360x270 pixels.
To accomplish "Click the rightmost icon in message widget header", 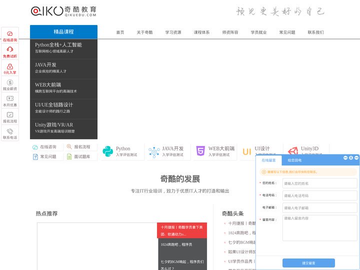I will click(x=356, y=157).
